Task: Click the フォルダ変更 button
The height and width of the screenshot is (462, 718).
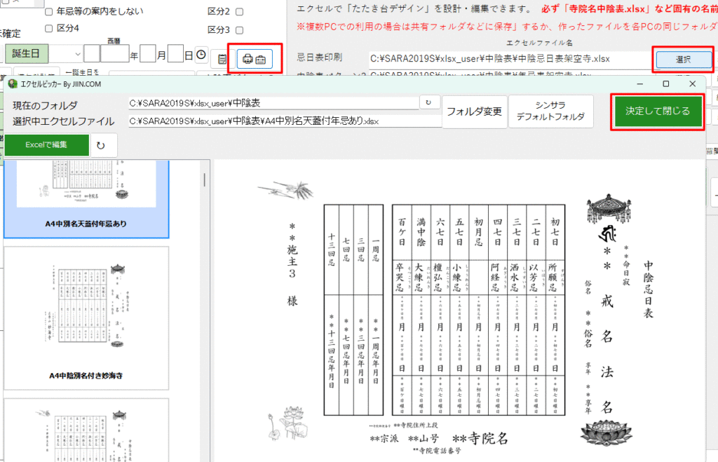Action: pos(475,111)
